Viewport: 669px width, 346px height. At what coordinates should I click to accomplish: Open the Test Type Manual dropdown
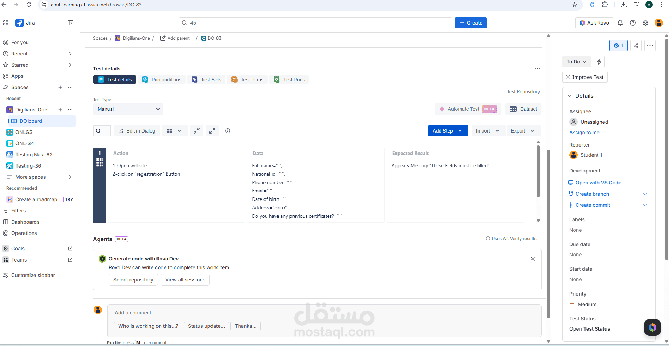click(128, 109)
